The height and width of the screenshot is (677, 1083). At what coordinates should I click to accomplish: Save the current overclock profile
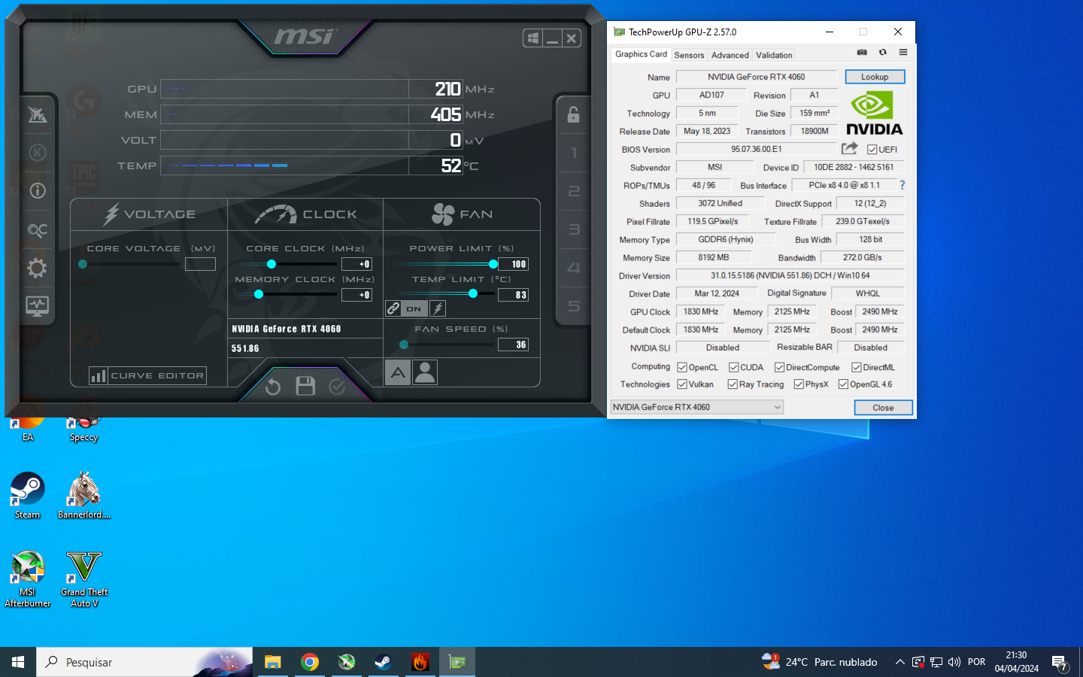pos(305,387)
